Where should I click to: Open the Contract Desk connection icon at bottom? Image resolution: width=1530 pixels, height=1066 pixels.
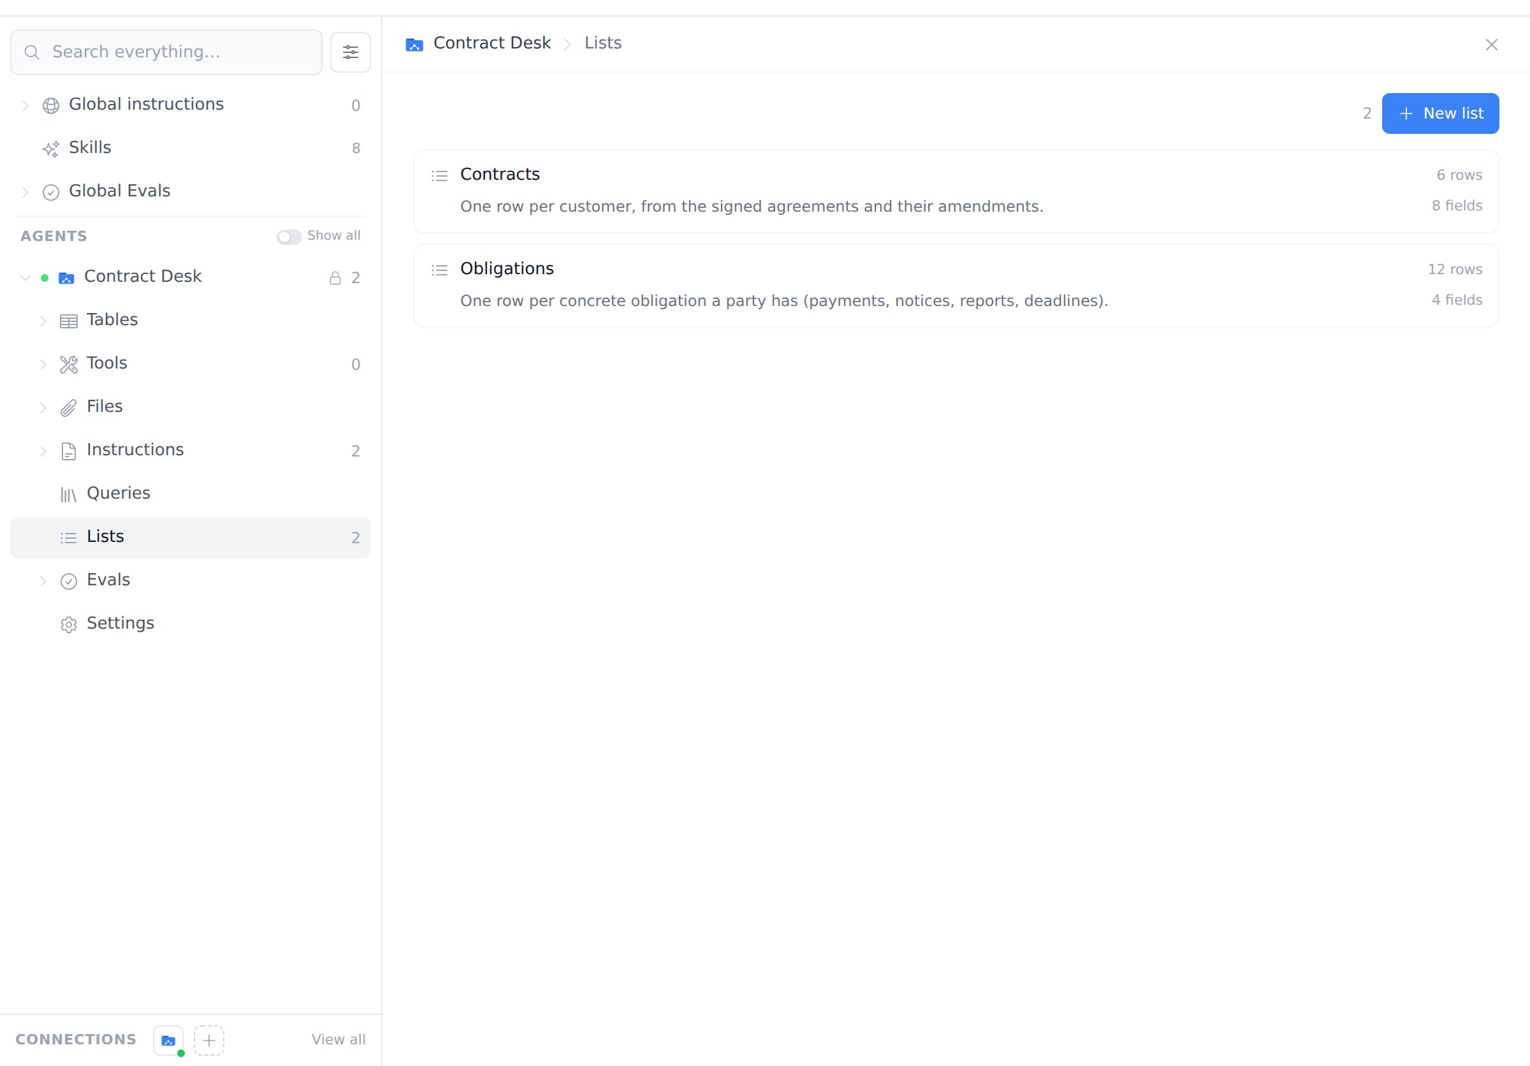click(x=168, y=1040)
